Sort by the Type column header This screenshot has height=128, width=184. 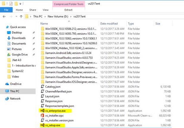click(131, 24)
